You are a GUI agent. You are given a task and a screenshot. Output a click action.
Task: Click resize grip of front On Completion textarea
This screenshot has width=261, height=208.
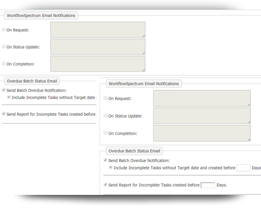pos(249,140)
